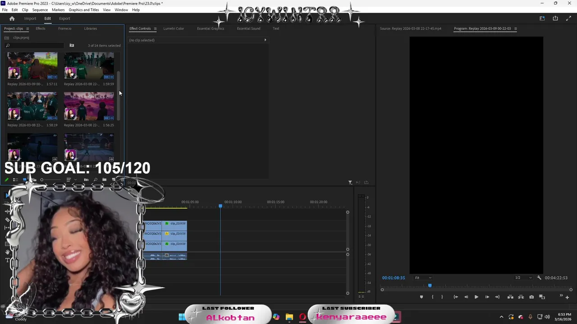This screenshot has height=324, width=577.
Task: Click the Automate to Sequence icon
Action: point(86,180)
